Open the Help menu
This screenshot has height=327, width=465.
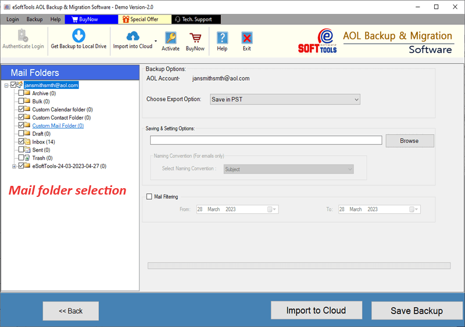point(55,19)
